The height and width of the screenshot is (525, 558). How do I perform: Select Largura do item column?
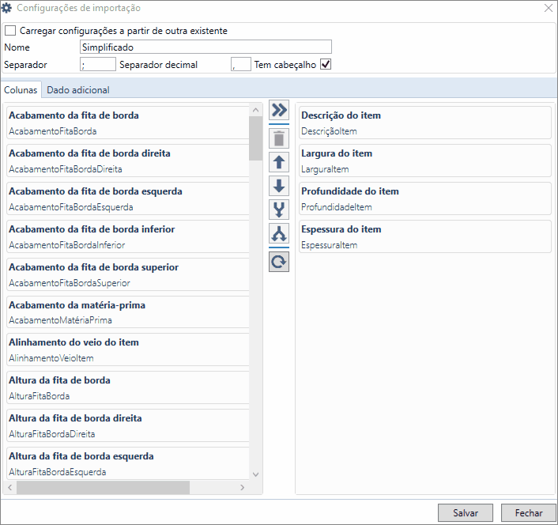[x=425, y=161]
